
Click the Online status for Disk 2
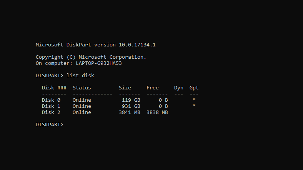(82, 112)
